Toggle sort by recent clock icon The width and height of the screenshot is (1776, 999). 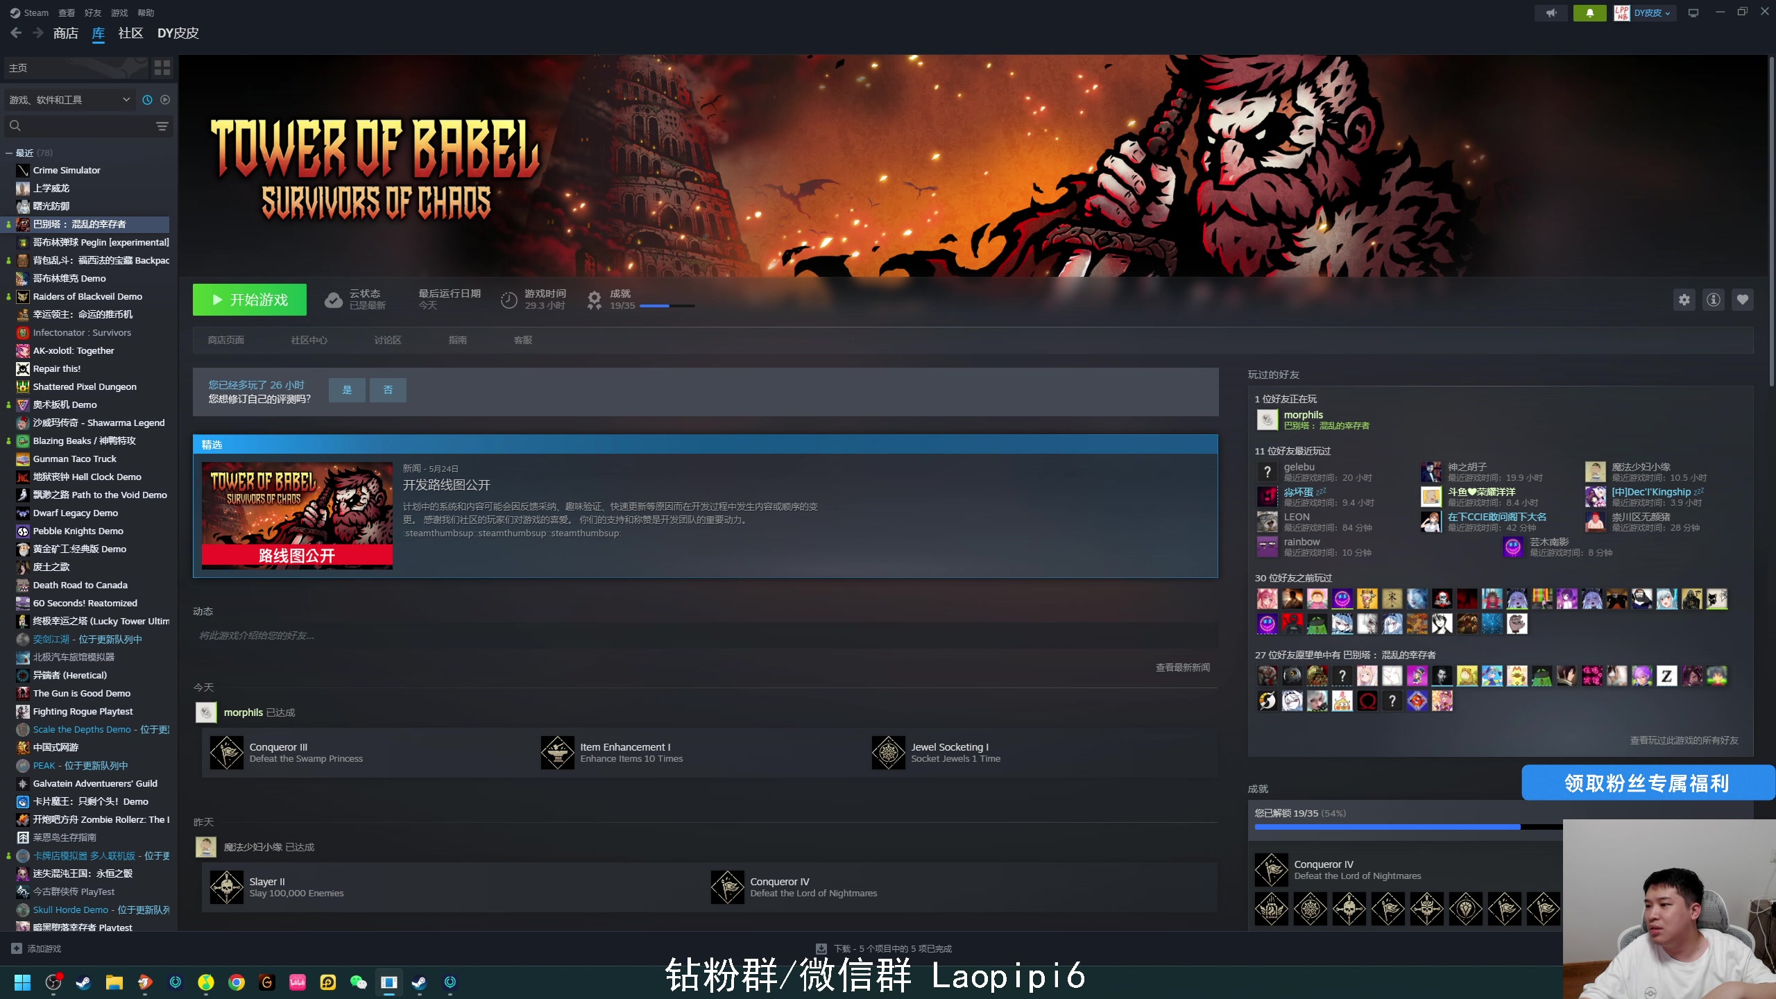click(147, 100)
